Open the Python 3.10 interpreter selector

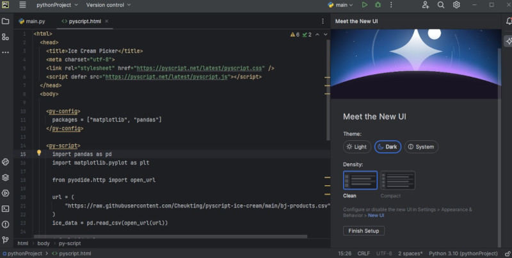click(463, 254)
